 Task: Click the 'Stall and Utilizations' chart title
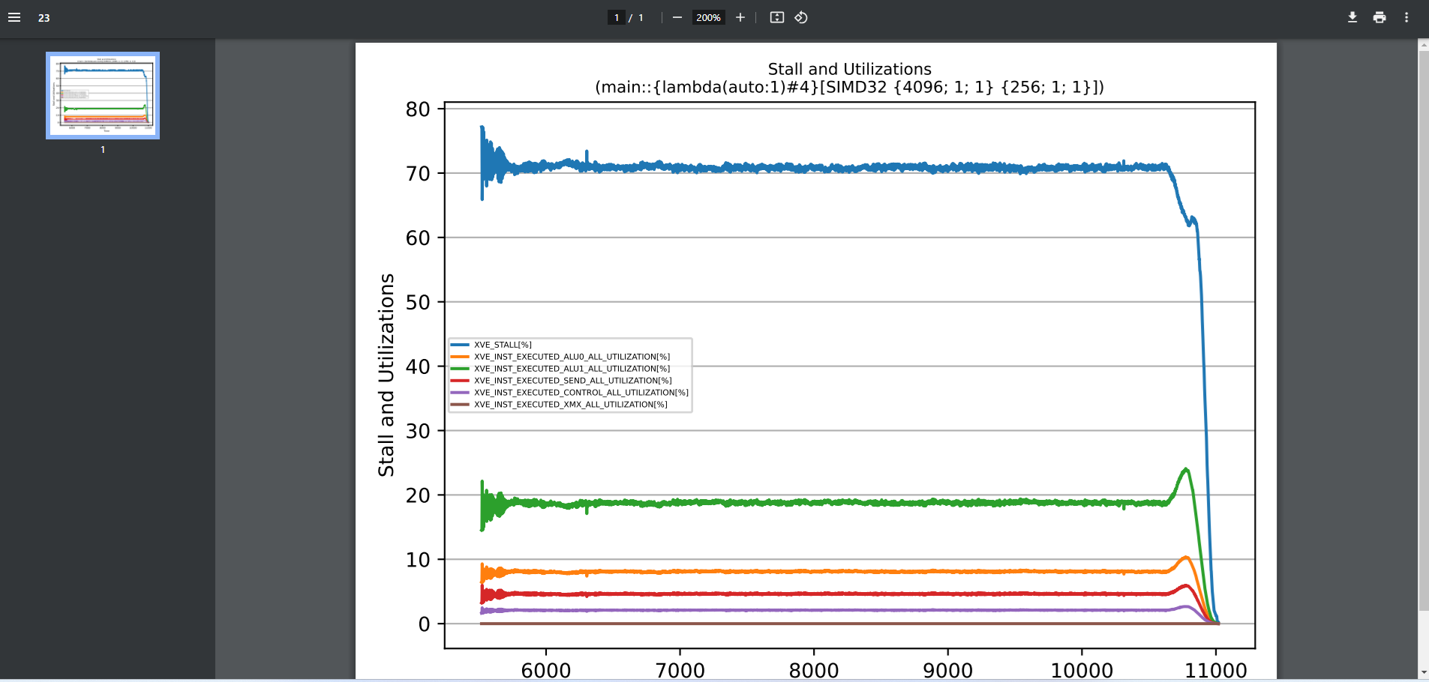tap(849, 69)
